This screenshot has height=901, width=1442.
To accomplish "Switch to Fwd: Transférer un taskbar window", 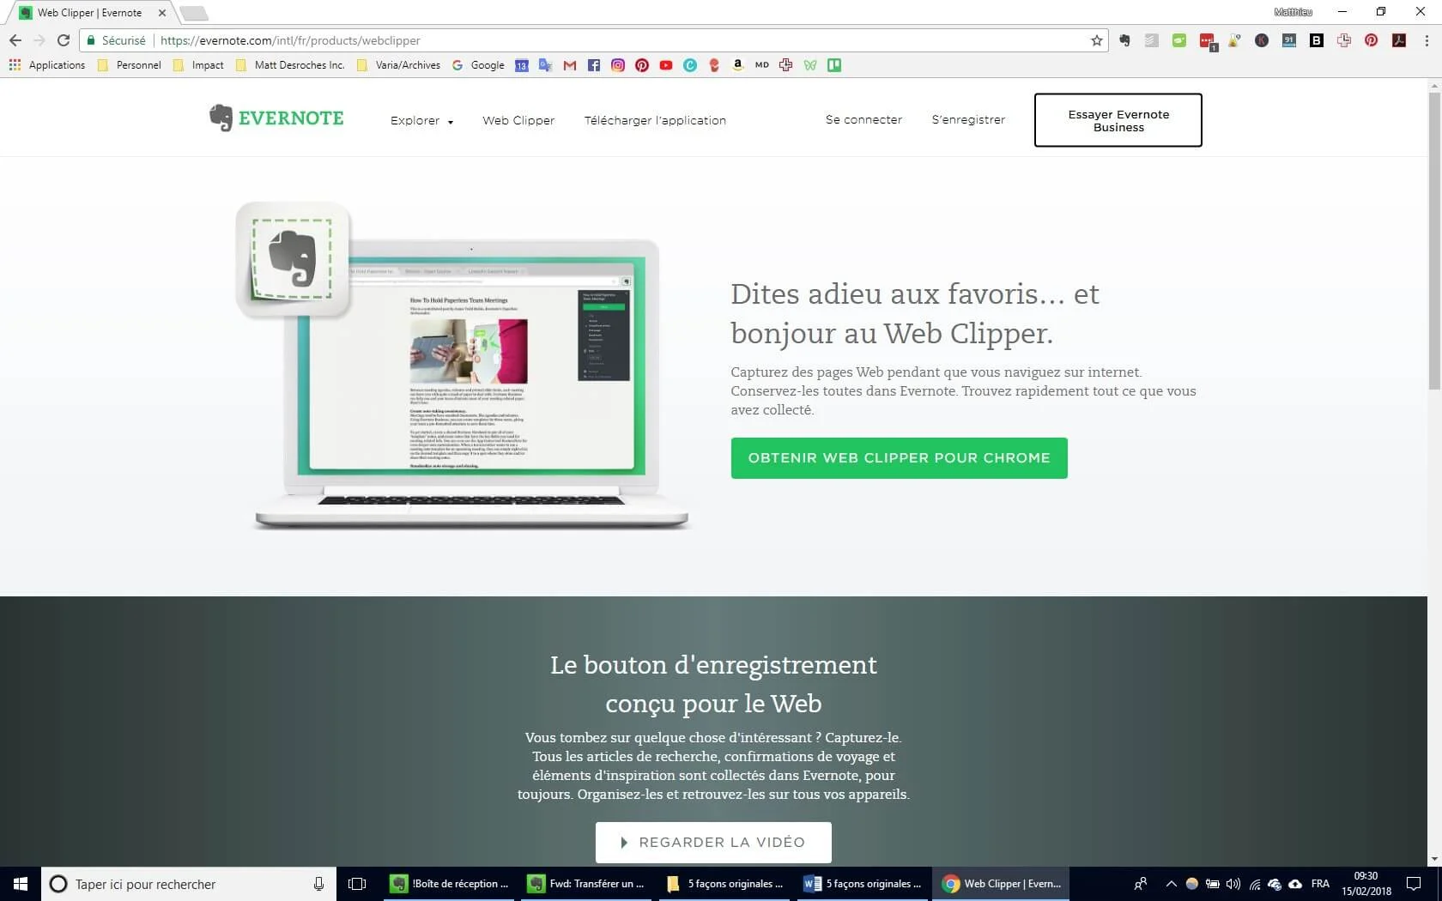I will coord(587,884).
